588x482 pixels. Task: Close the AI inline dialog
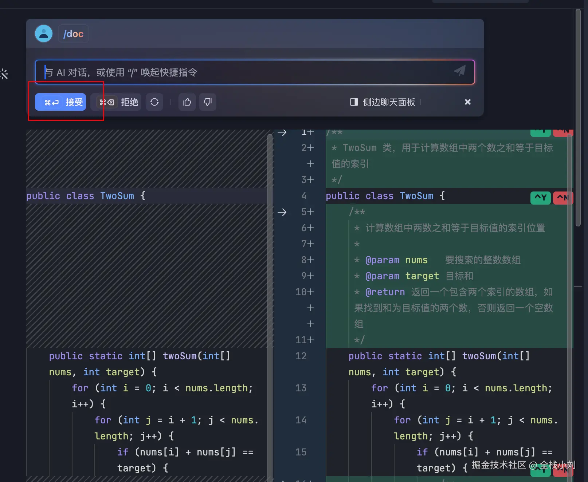[x=468, y=102]
